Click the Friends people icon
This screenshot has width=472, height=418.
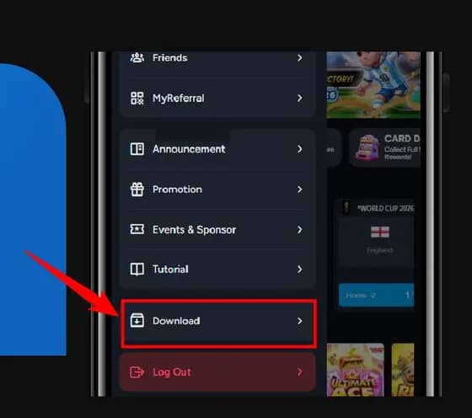[x=137, y=57]
